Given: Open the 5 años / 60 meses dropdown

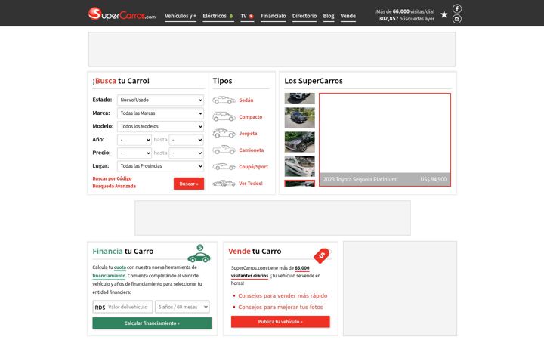Looking at the screenshot, I should [x=182, y=307].
